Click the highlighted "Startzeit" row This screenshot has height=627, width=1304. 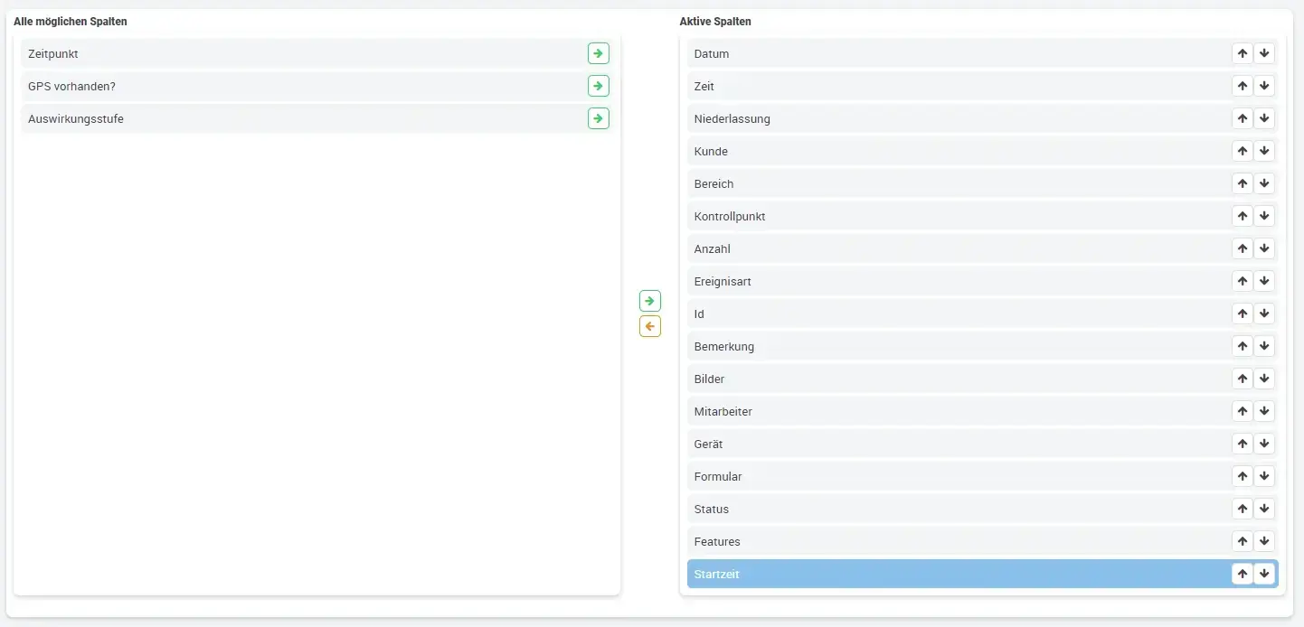point(904,573)
